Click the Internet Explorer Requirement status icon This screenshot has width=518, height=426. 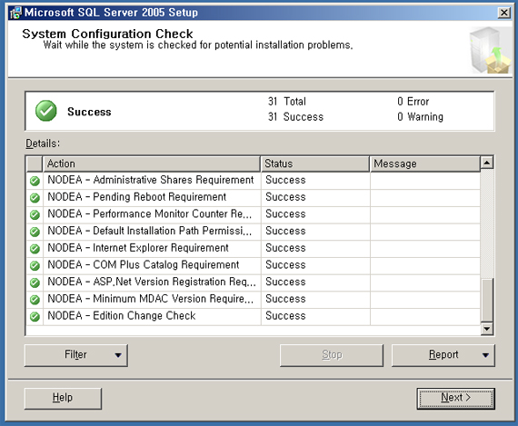(35, 248)
